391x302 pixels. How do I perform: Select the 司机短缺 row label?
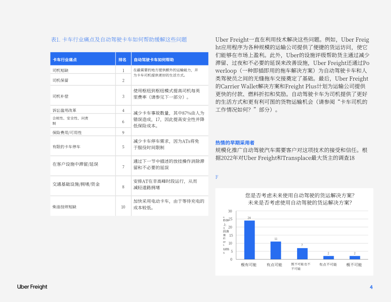[60, 71]
